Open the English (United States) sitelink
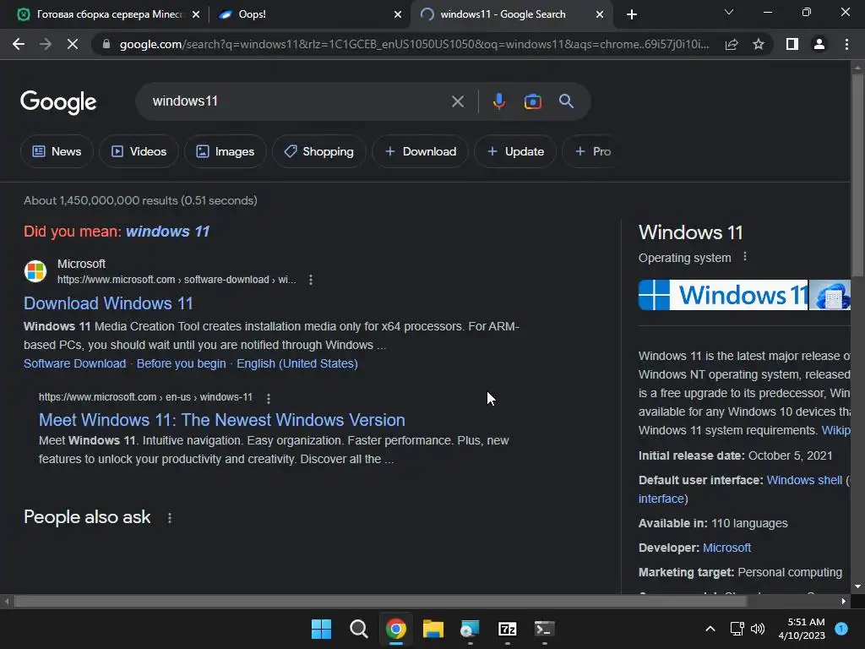This screenshot has height=649, width=865. [x=296, y=363]
